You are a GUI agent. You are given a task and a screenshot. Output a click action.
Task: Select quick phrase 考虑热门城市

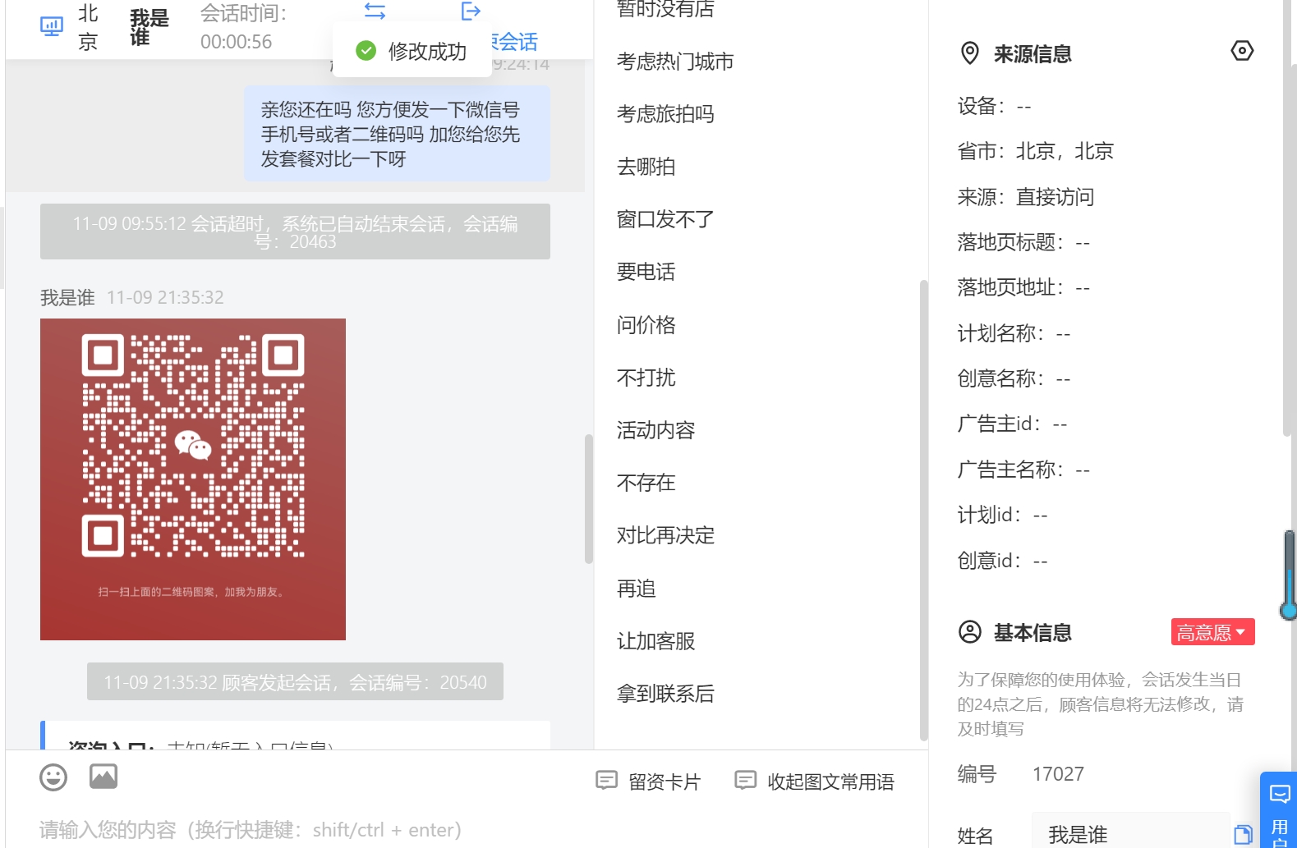(x=675, y=62)
